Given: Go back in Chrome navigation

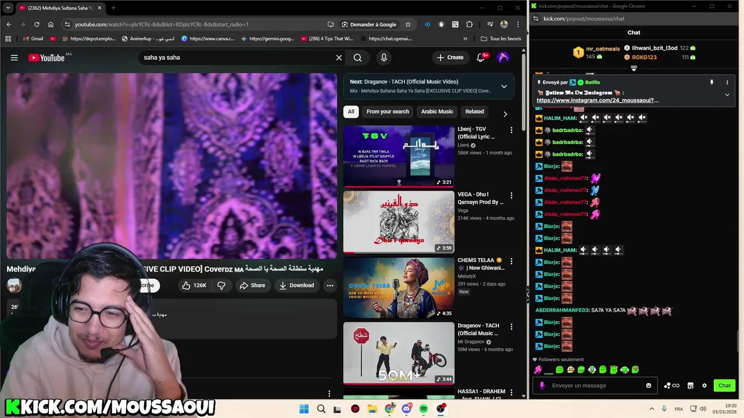Looking at the screenshot, I should (x=9, y=24).
